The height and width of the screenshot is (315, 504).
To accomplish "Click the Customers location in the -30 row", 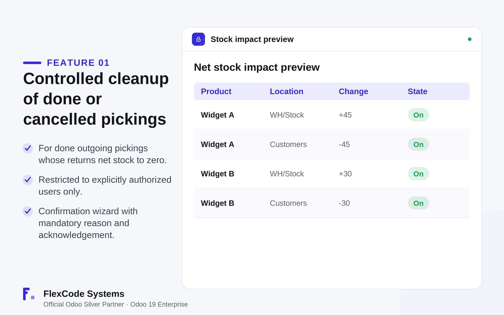I will 289,203.
